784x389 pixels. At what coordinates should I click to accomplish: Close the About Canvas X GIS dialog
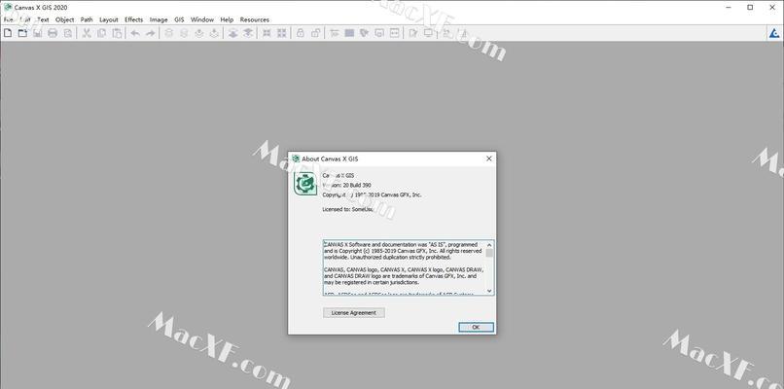click(x=488, y=159)
